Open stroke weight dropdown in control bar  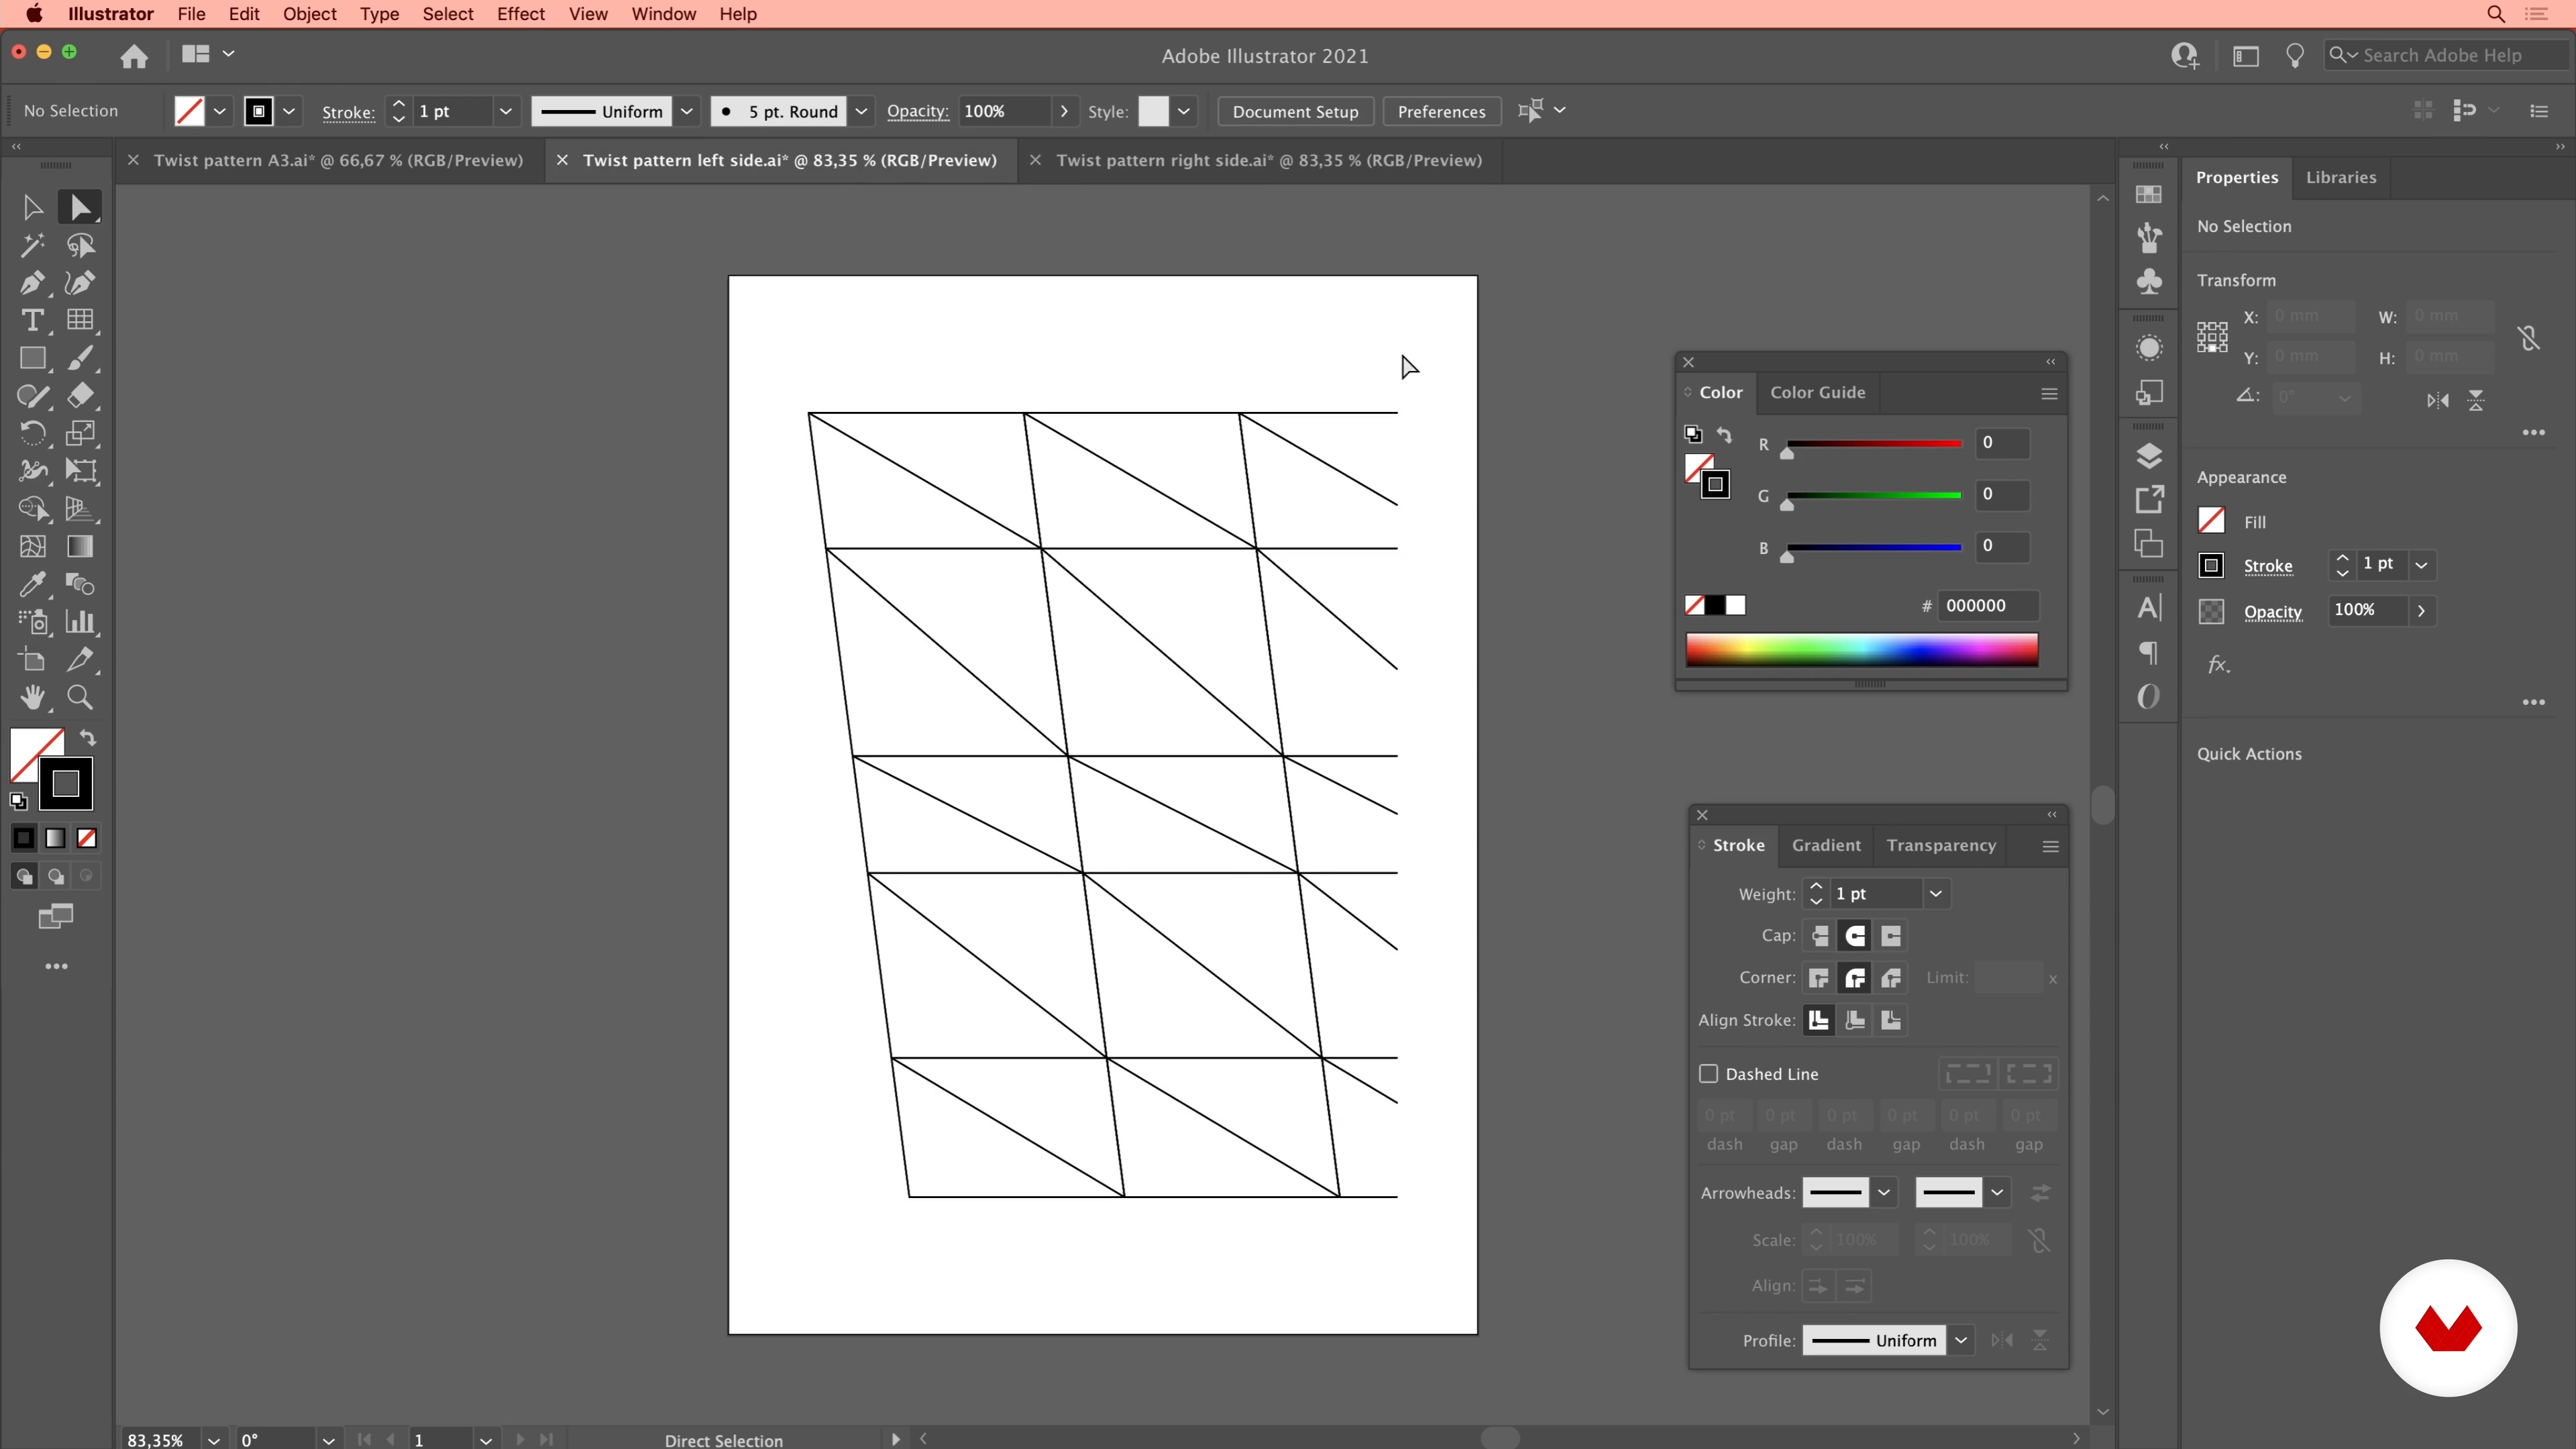[506, 111]
